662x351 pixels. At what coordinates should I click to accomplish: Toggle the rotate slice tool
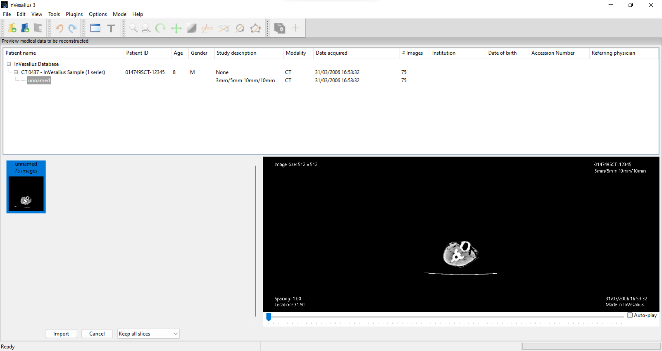tap(160, 28)
